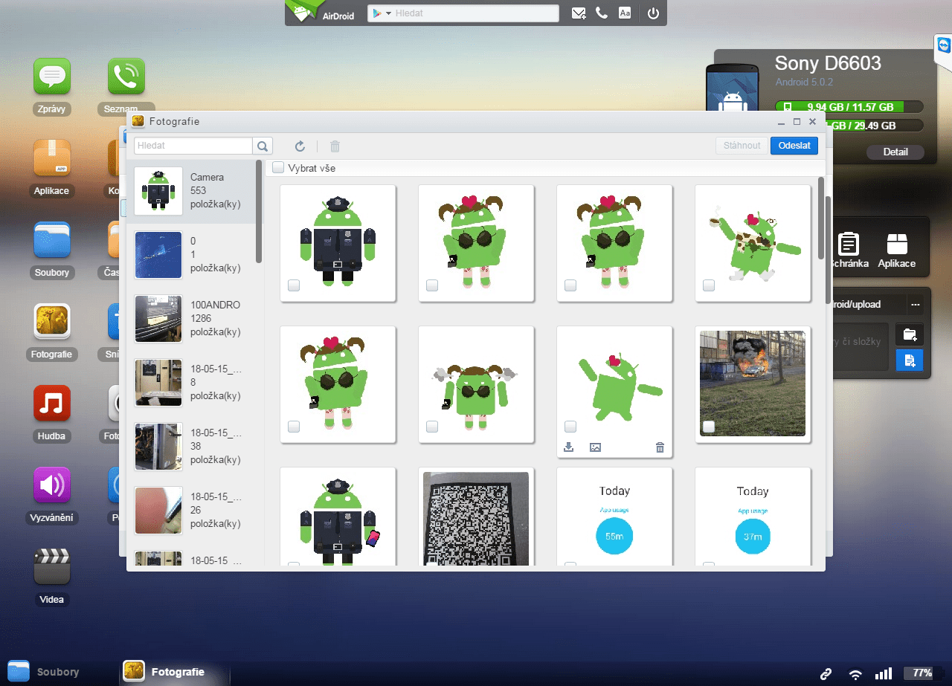The height and width of the screenshot is (686, 952).
Task: Click trash icon under the waving android photo
Action: [660, 447]
